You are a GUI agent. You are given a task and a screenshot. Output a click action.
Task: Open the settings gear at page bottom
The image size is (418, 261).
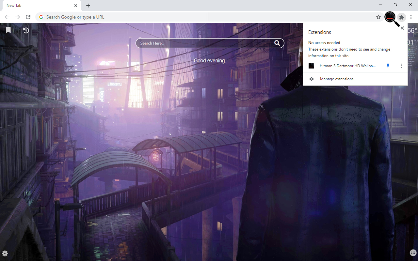point(5,253)
